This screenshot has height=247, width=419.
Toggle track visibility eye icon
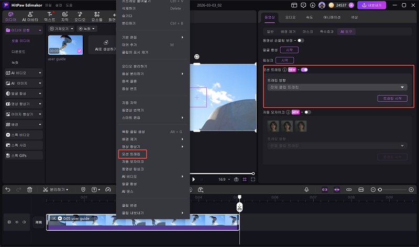point(17,222)
